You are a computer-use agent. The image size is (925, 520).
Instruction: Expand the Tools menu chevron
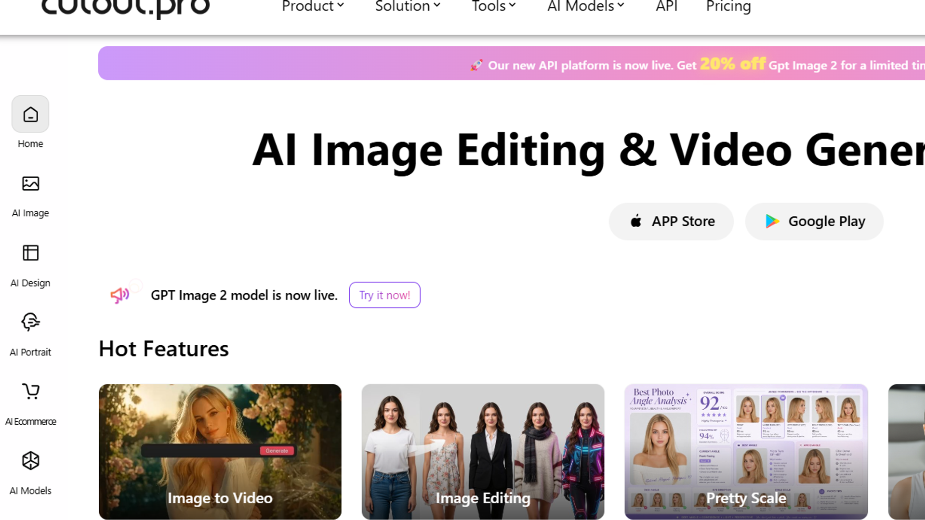click(x=513, y=5)
